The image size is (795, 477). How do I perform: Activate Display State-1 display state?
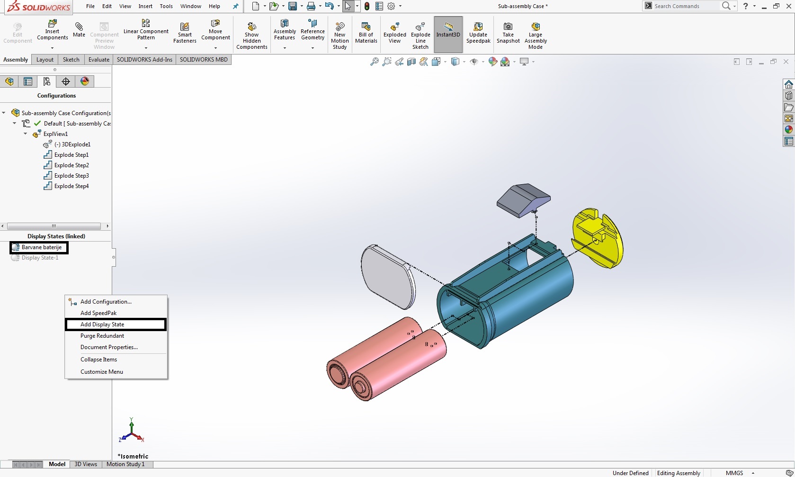click(40, 258)
